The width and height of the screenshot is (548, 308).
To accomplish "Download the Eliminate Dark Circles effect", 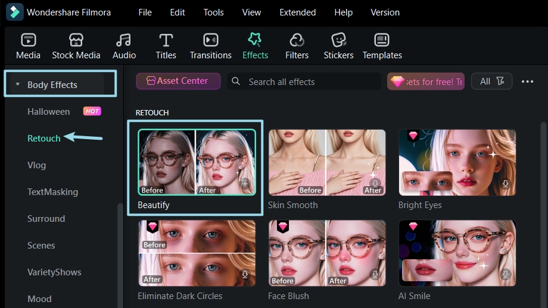I will click(245, 275).
